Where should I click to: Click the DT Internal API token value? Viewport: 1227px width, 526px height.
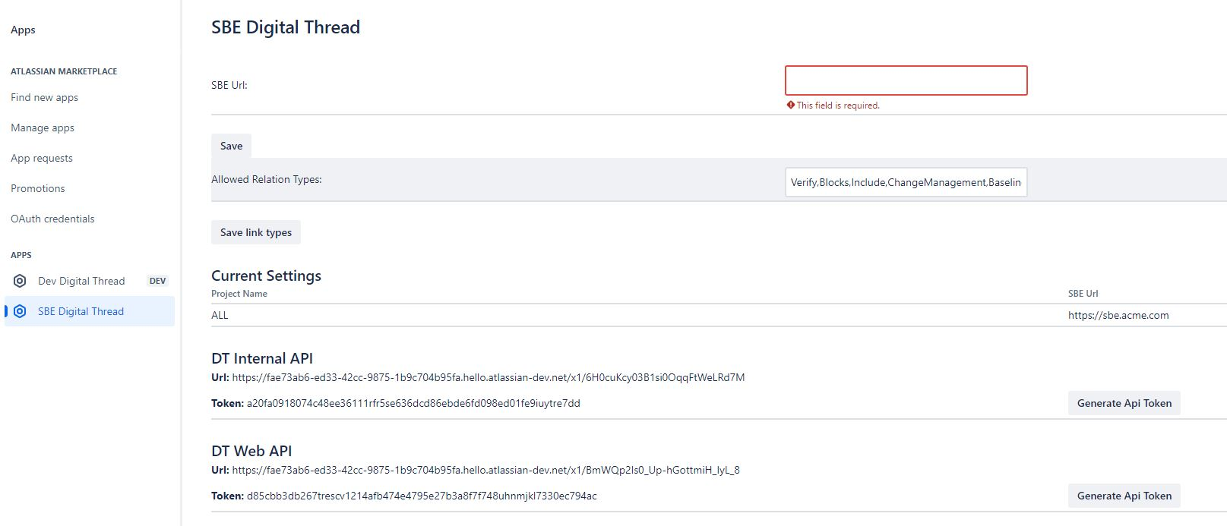tap(413, 403)
